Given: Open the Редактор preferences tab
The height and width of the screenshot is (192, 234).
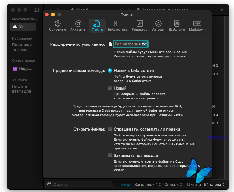Looking at the screenshot, I should 140,26.
